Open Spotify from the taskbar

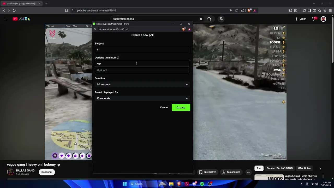point(202,184)
